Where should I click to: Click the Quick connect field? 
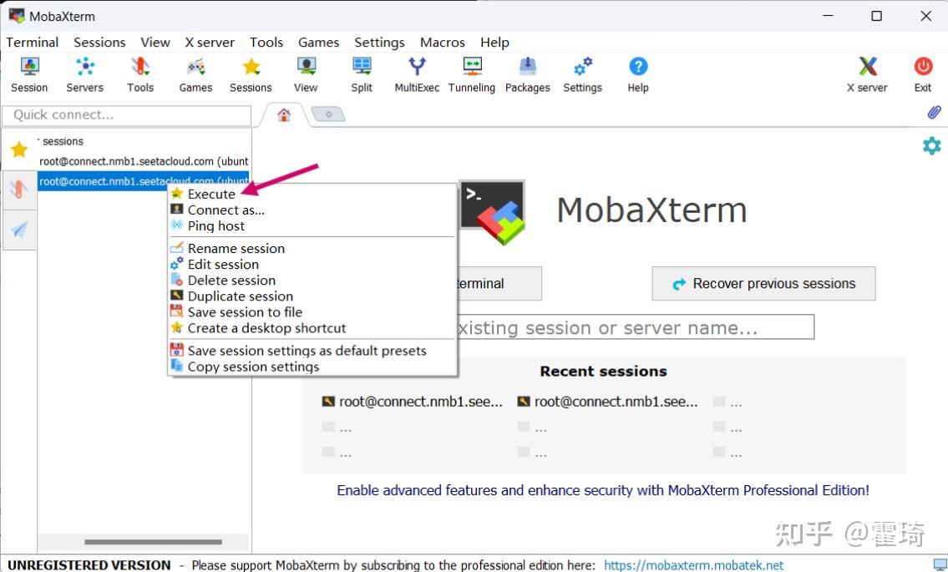(126, 114)
